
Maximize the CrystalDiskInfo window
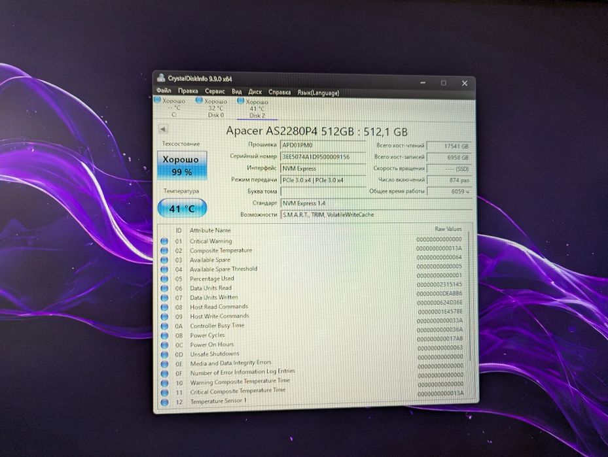coord(444,83)
